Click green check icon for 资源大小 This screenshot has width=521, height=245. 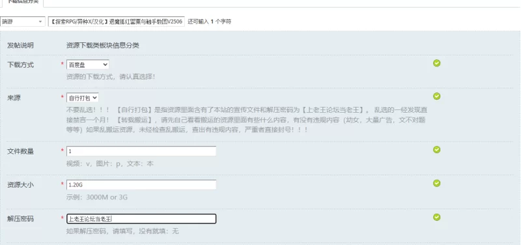pyautogui.click(x=436, y=183)
